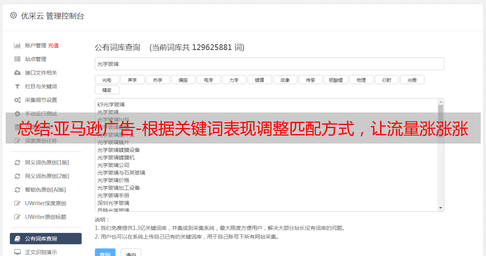
Task: Select the 光电 tag button
Action: coord(107,80)
